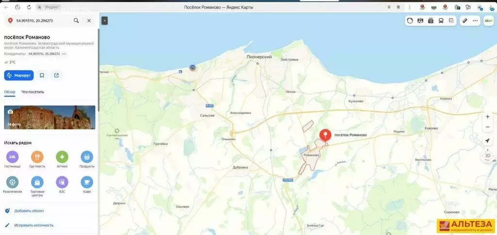This screenshot has width=497, height=235.
Task: Click the Сальское label on the map
Action: 208,115
